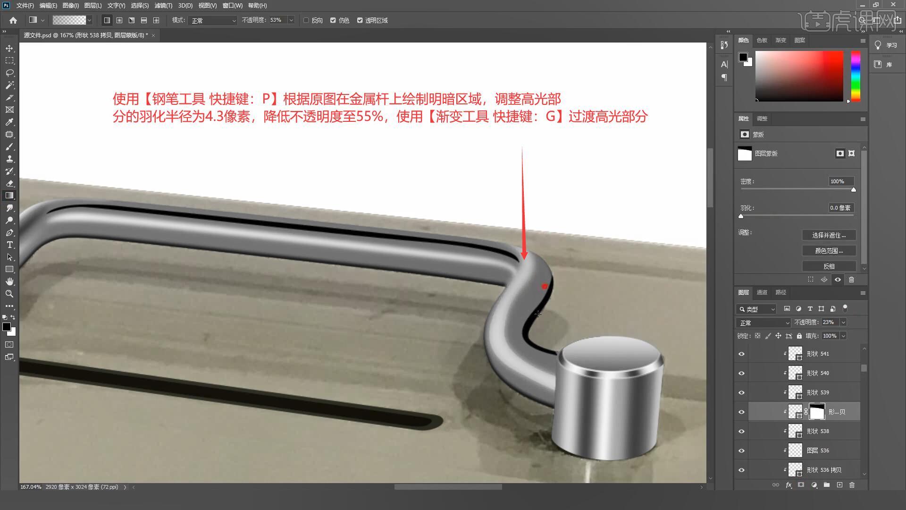Choose the radial gradient type icon

(x=119, y=20)
